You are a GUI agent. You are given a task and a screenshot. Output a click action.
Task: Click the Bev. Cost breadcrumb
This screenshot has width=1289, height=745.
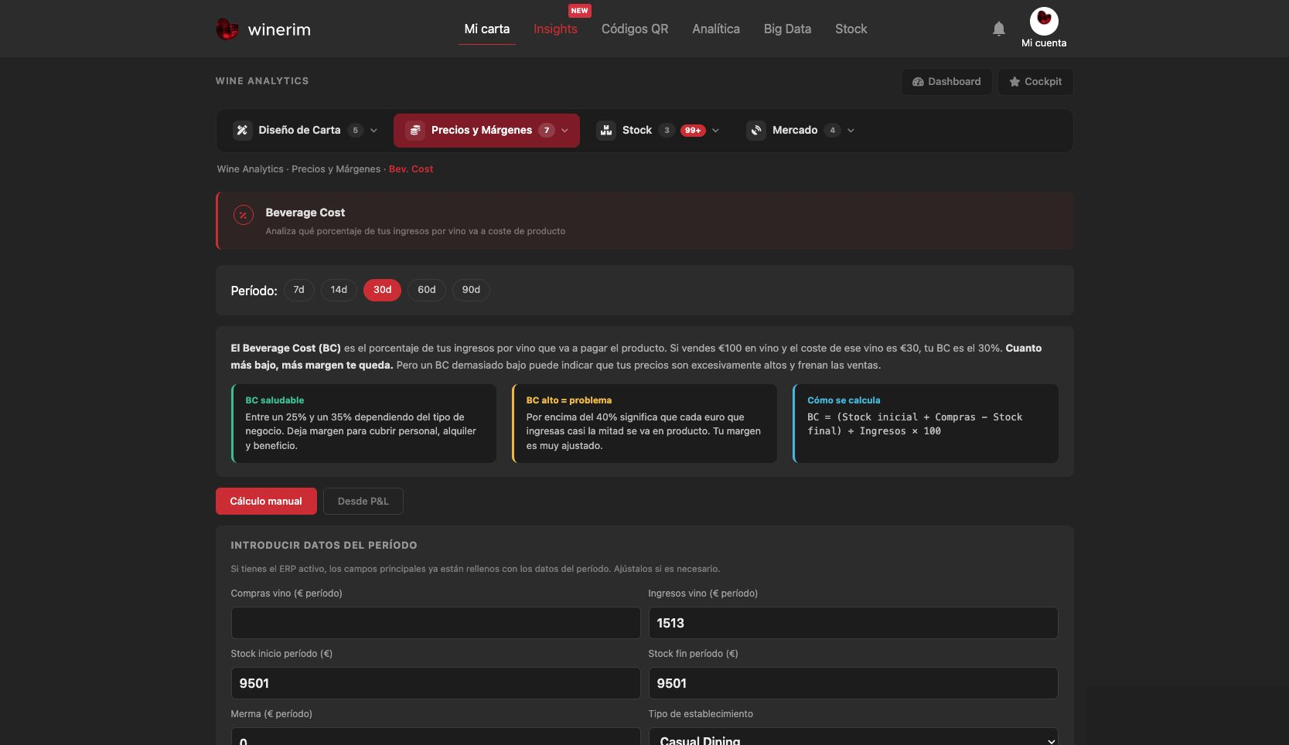coord(411,169)
